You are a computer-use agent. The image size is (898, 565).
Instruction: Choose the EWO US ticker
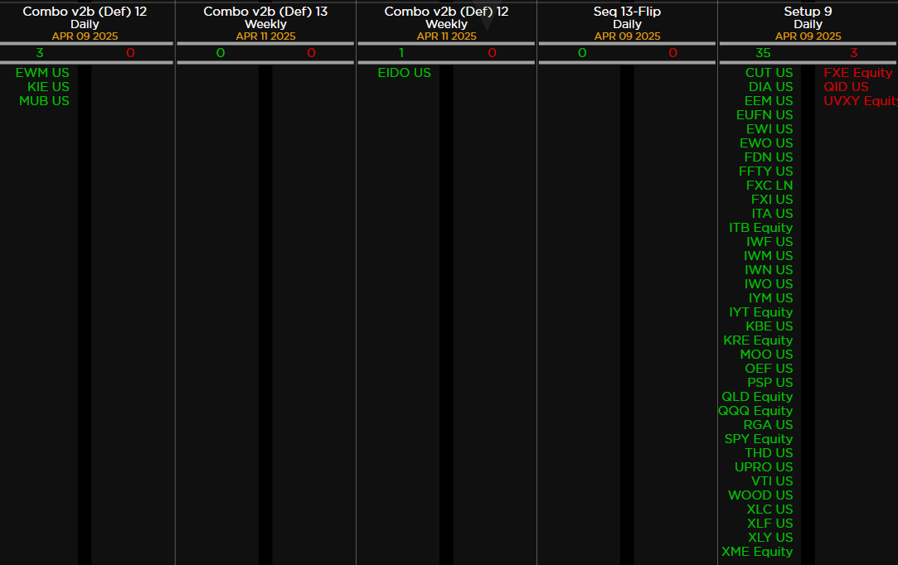[x=766, y=143]
